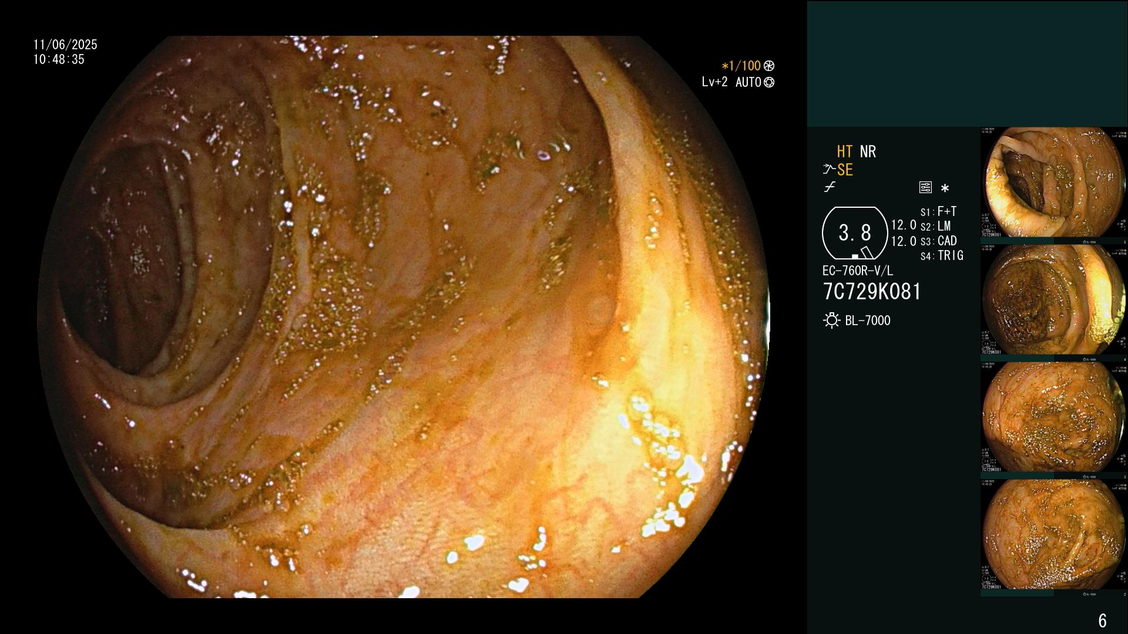Click the shutter speed icon beside *1/100
Image resolution: width=1128 pixels, height=634 pixels.
point(769,66)
